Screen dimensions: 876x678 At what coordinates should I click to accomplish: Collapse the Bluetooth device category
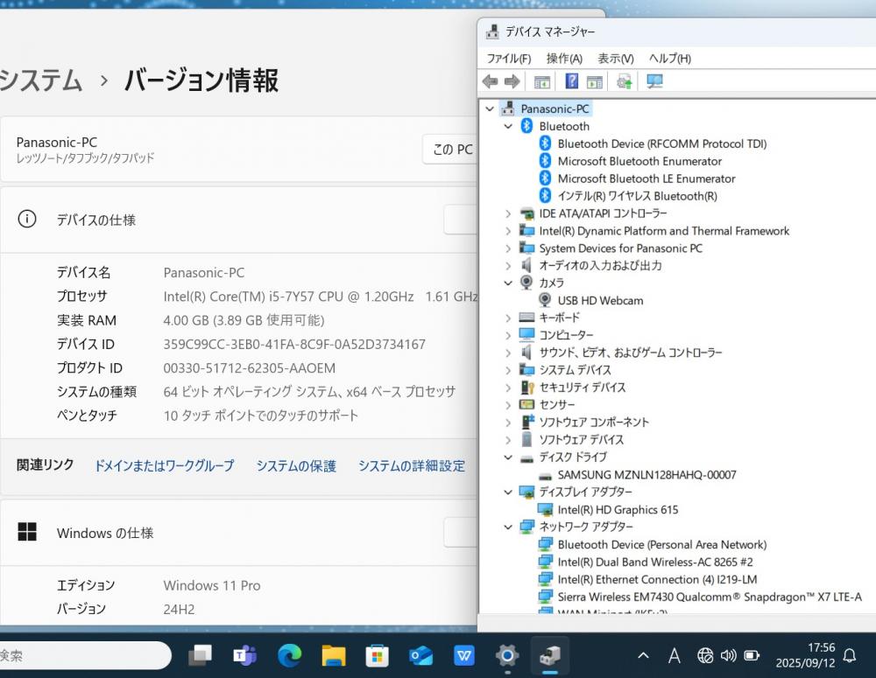508,126
